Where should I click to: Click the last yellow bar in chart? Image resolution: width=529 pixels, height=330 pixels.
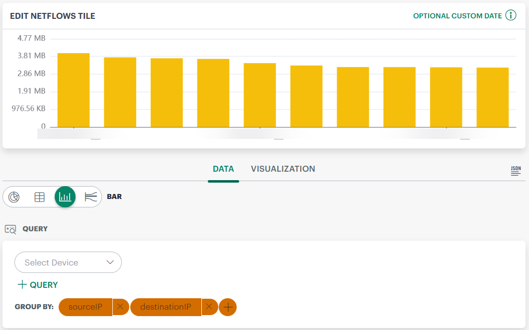click(x=492, y=97)
